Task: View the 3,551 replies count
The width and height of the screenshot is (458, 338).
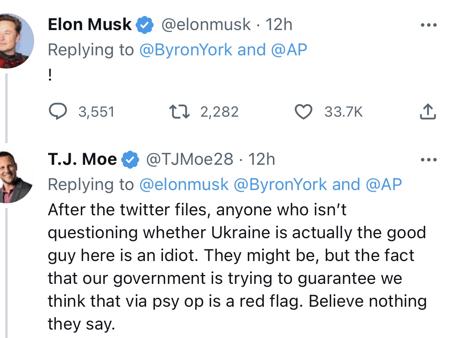Action: (x=96, y=112)
